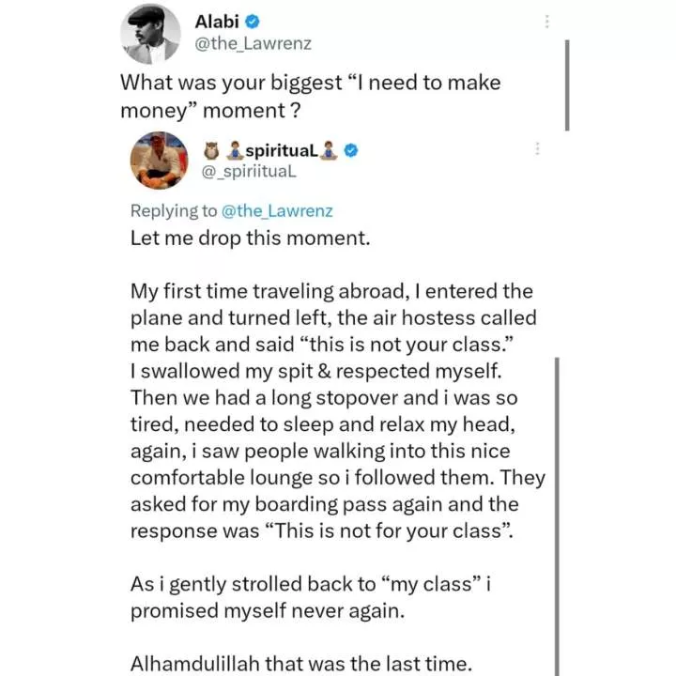The image size is (676, 676).
Task: Open the @the_Lawrenz handle under Alabi
Action: pyautogui.click(x=253, y=44)
